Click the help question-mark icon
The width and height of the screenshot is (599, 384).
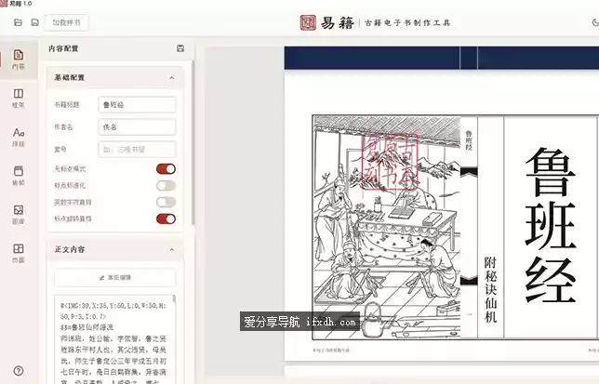point(19,371)
